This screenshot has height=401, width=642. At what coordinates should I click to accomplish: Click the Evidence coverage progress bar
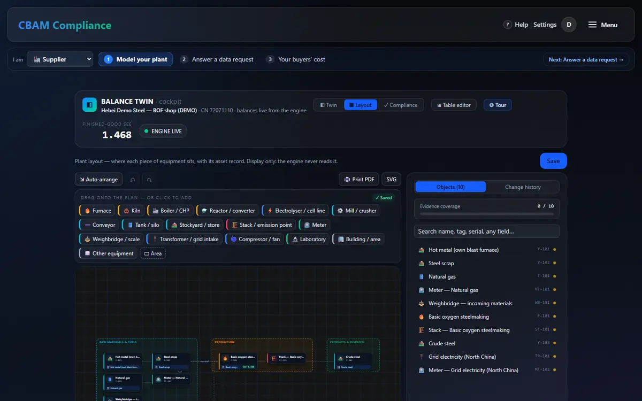coord(487,214)
